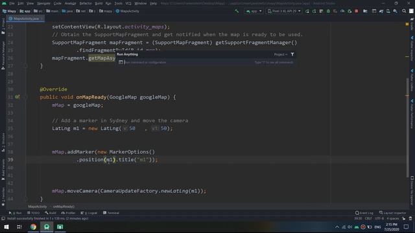This screenshot has height=233, width=415.
Task: Open the Favorites side tab
Action: [x=3, y=197]
